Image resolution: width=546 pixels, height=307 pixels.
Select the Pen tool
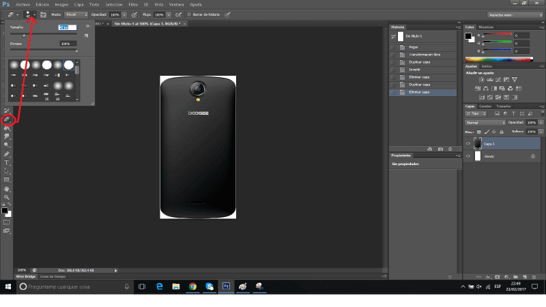point(7,154)
